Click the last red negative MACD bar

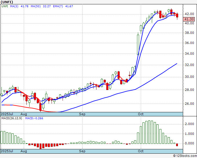click(177, 145)
